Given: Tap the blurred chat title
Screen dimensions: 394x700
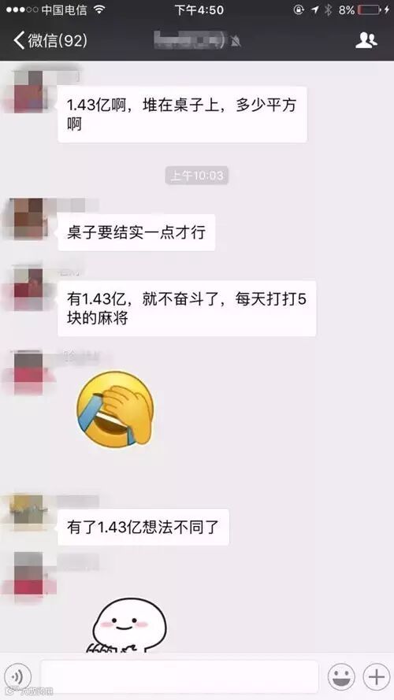Looking at the screenshot, I should pyautogui.click(x=191, y=41).
